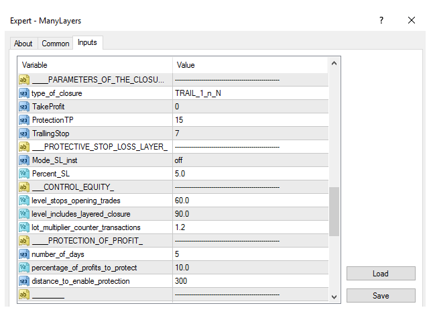The height and width of the screenshot is (322, 429).
Task: Click the icon next to distance_to_enable_protection
Action: pos(24,281)
